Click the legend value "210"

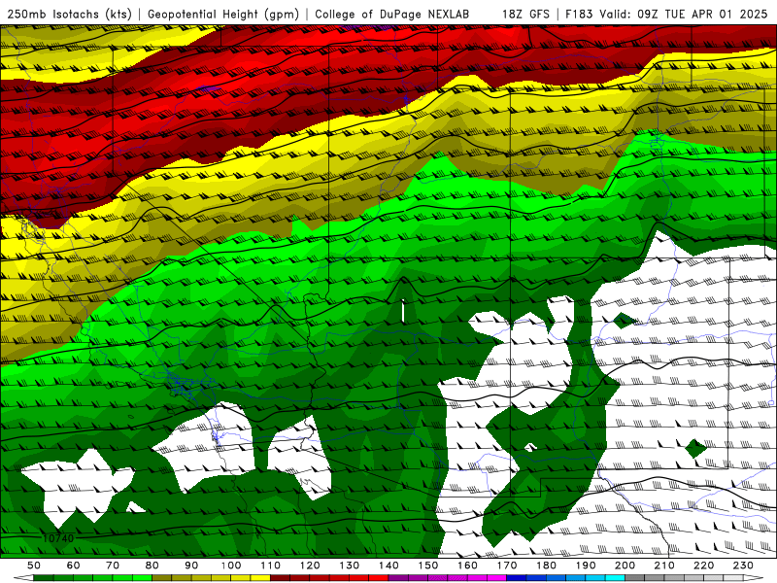(664, 566)
